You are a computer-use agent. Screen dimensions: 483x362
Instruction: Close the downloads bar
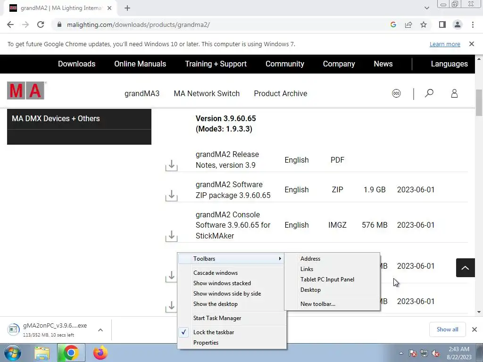pyautogui.click(x=475, y=329)
